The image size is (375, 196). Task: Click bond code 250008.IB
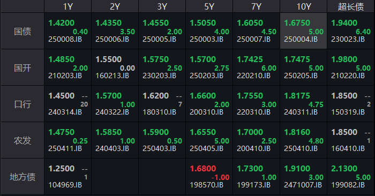point(65,40)
